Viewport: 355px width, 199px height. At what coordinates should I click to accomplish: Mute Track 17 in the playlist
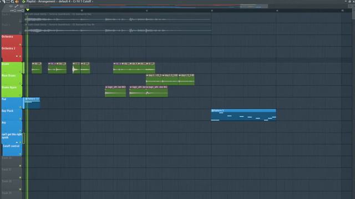[20, 177]
